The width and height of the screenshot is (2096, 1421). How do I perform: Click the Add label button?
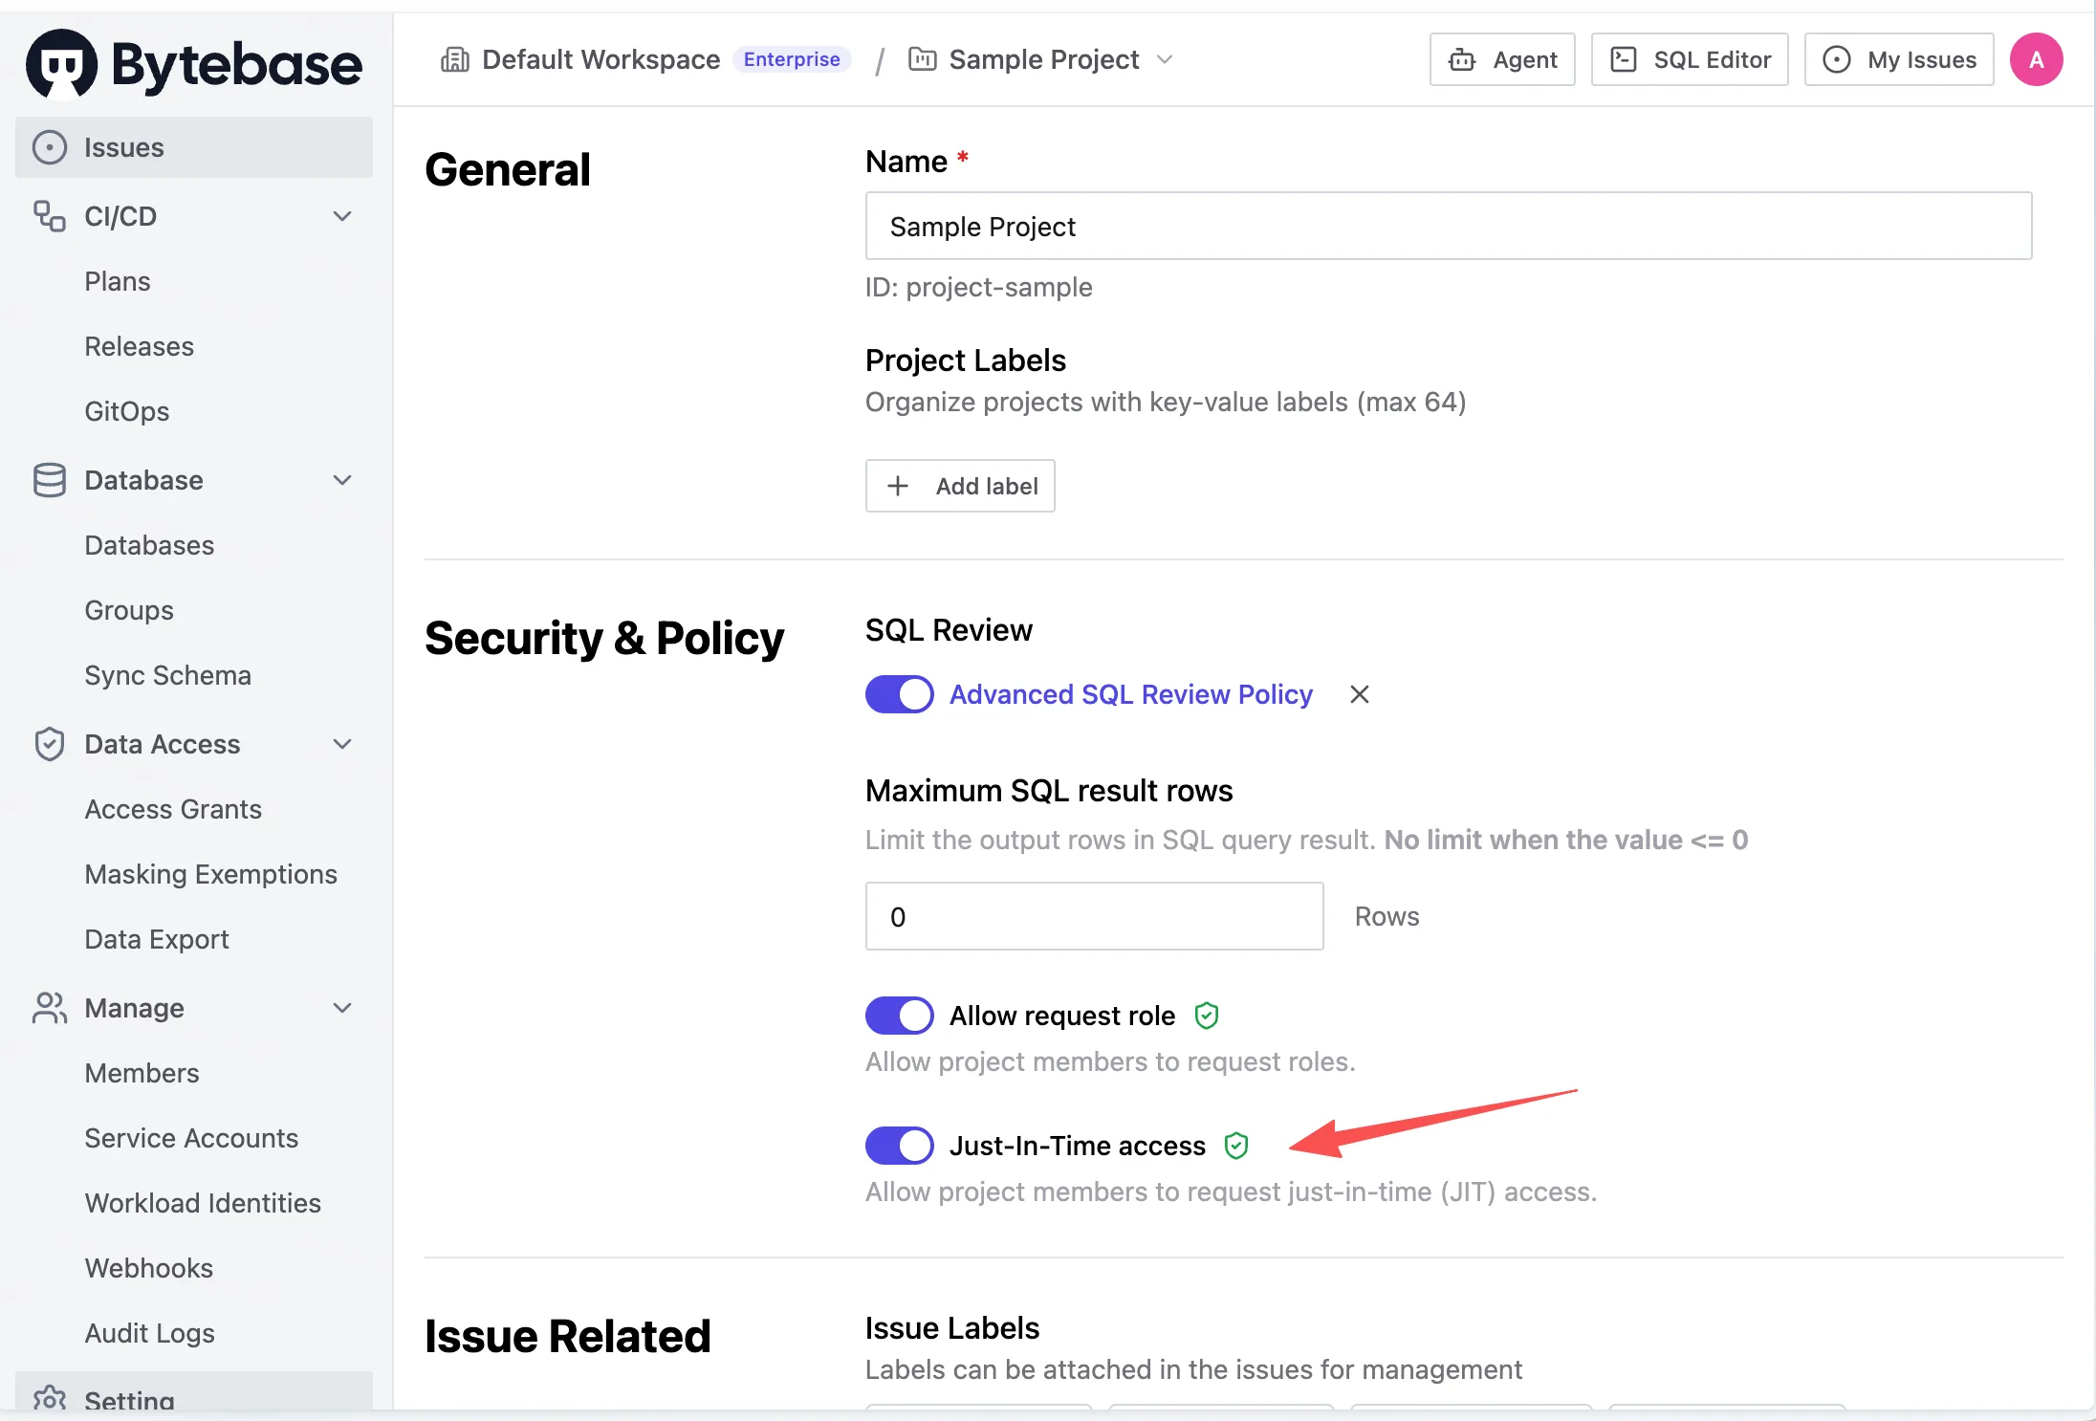tap(960, 486)
